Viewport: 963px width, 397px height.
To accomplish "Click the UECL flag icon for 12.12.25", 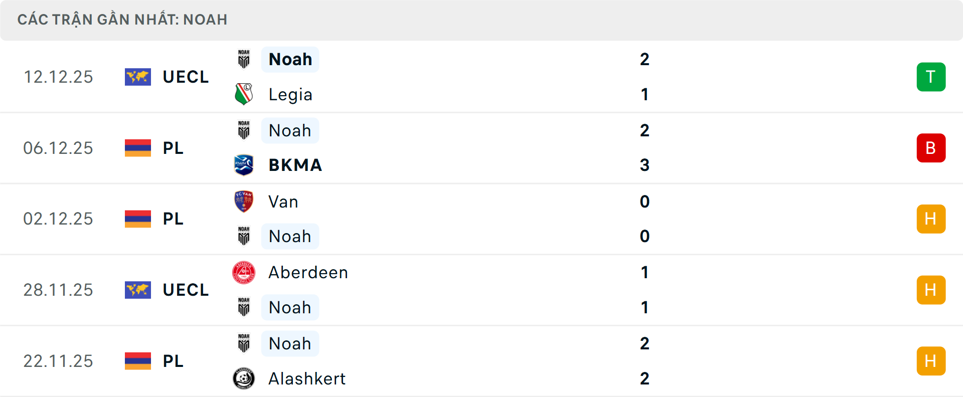I will (x=138, y=77).
